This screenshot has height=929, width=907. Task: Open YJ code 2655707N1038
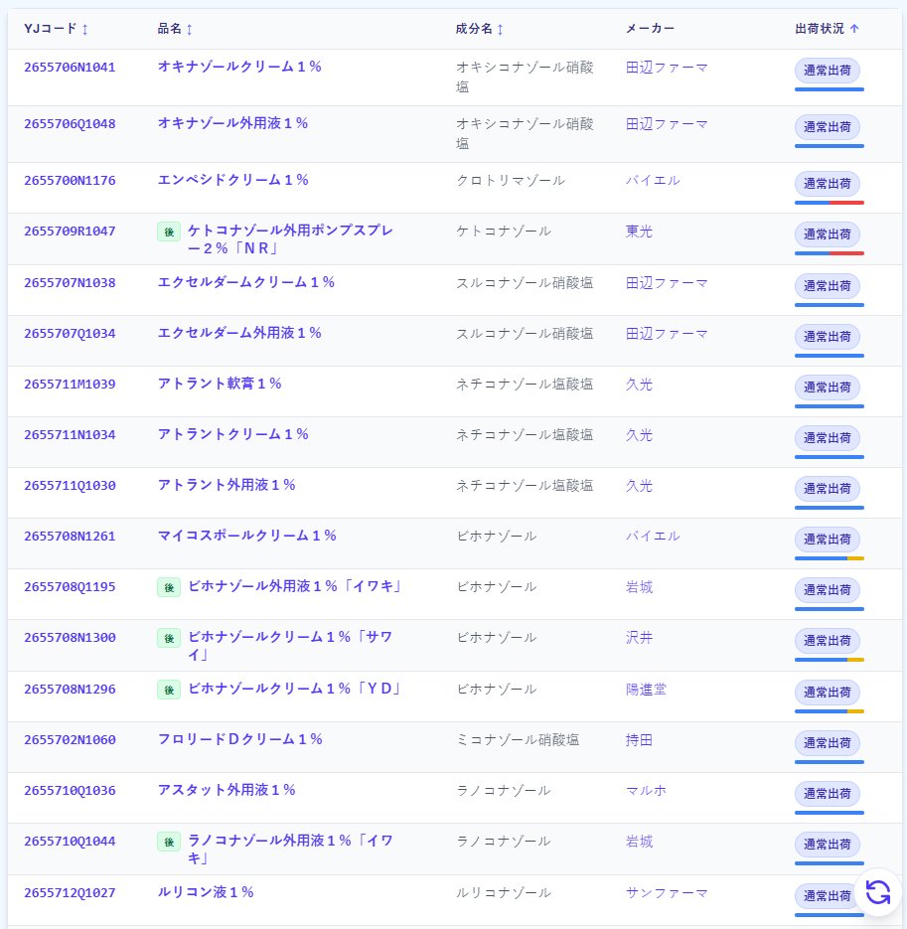(x=70, y=282)
